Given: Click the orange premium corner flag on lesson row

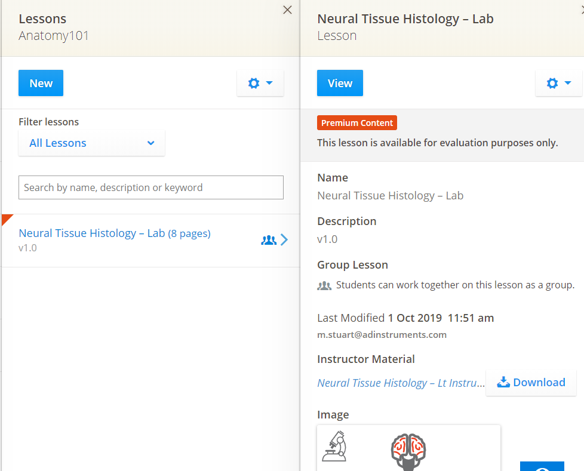Looking at the screenshot, I should coord(7,218).
